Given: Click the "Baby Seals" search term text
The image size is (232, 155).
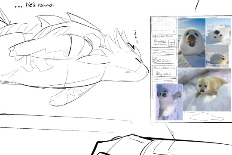Looking at the screenshot, I should [163, 74].
